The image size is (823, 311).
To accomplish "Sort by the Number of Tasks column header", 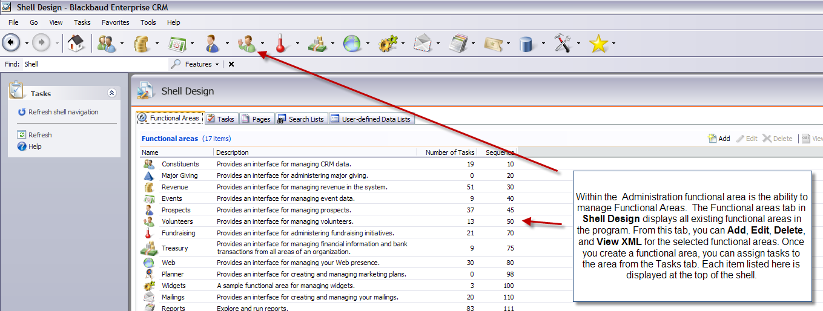I will pos(449,152).
